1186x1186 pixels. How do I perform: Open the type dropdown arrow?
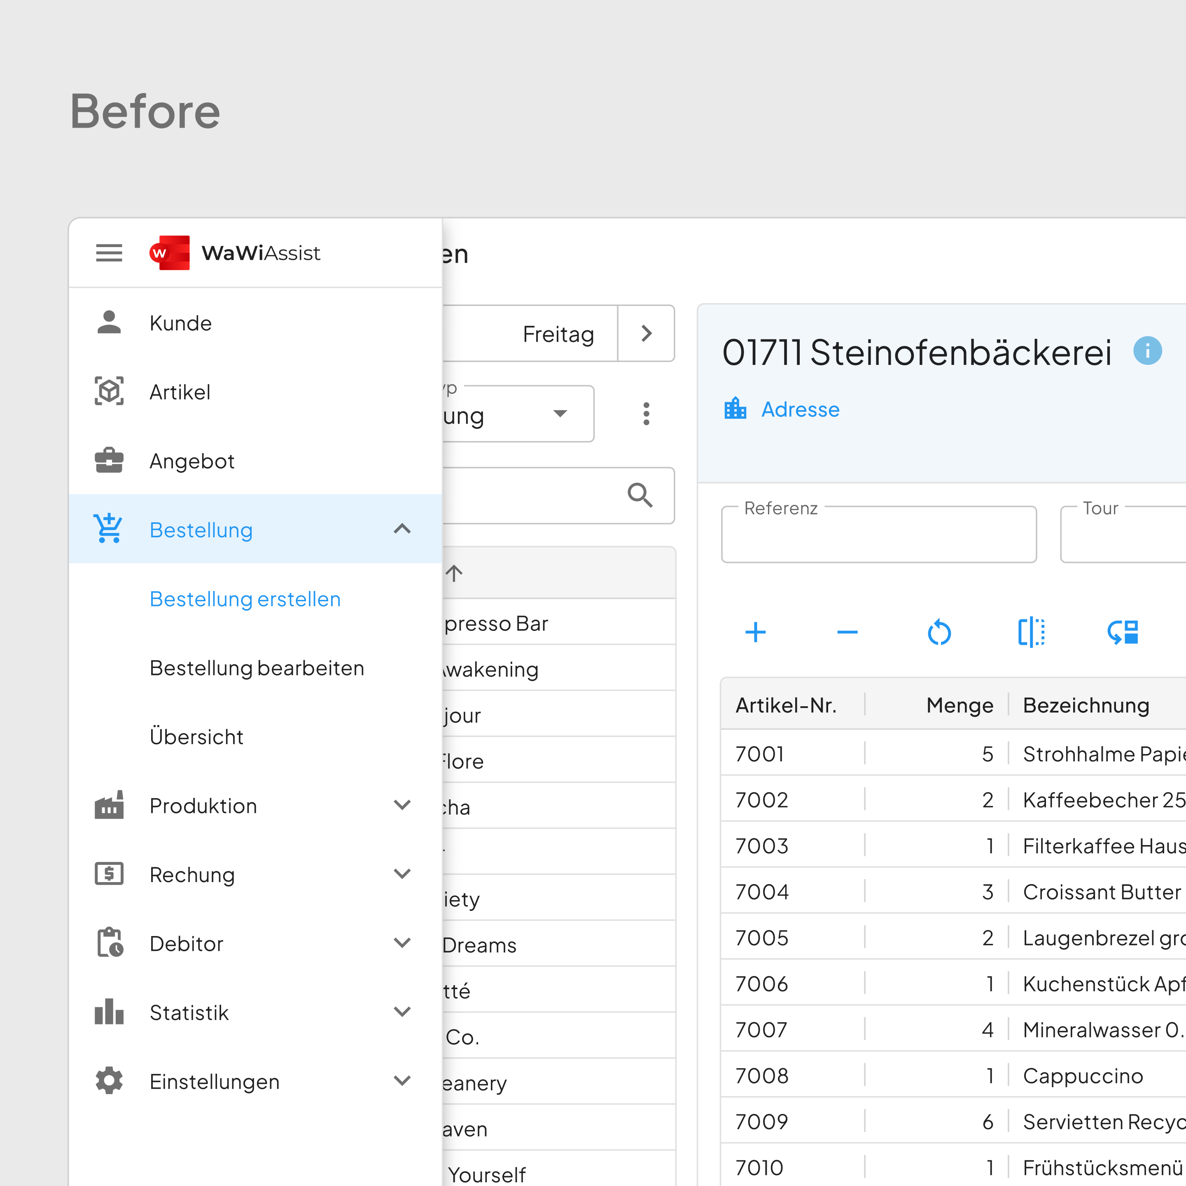[x=560, y=414]
